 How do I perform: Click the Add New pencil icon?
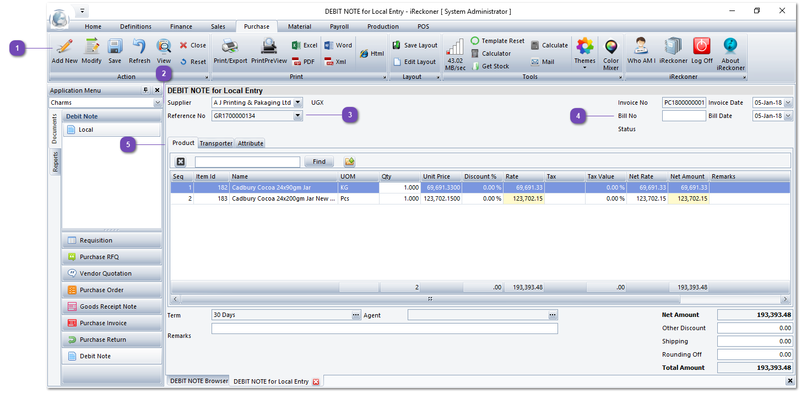pos(64,47)
